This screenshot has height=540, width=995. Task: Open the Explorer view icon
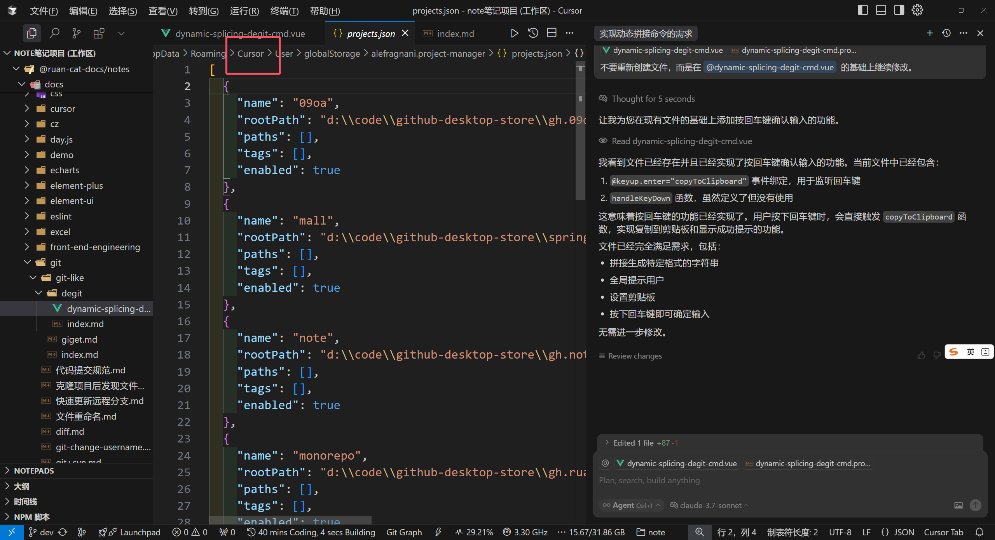31,33
